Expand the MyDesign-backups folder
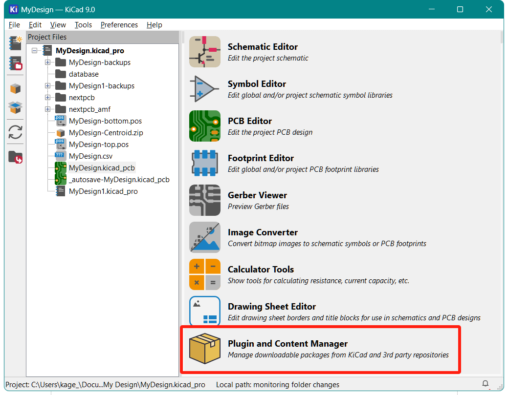 pos(48,62)
